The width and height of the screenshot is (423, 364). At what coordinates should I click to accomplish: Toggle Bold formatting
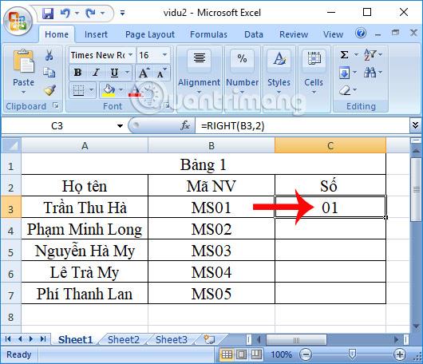click(x=77, y=73)
